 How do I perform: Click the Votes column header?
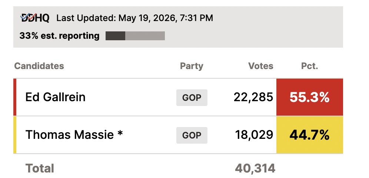[x=261, y=66]
